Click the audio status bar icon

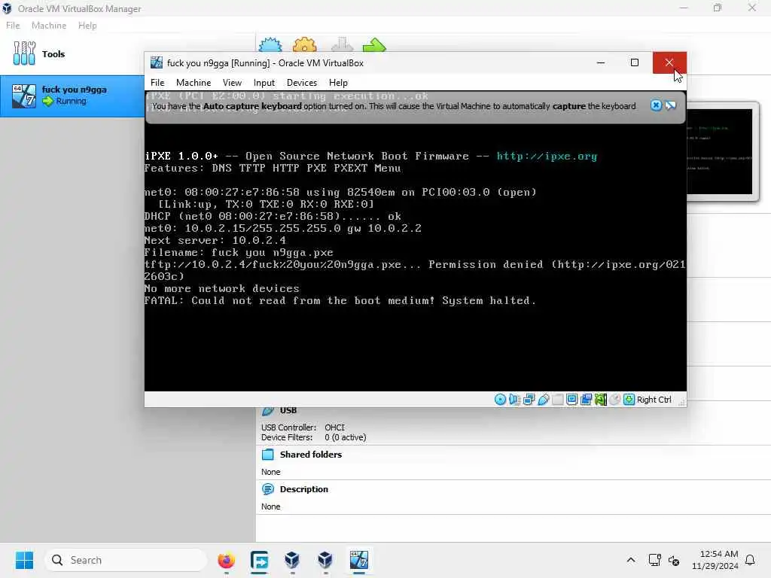click(x=514, y=400)
